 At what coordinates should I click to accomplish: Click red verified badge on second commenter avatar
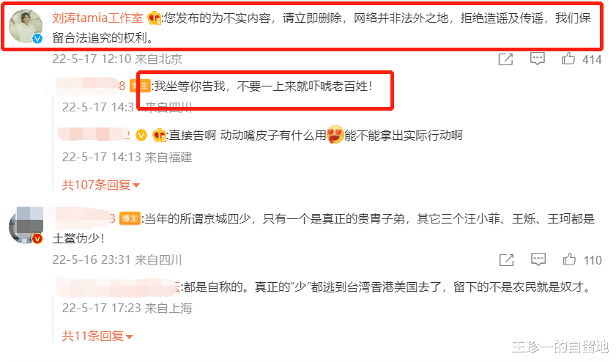(37, 238)
